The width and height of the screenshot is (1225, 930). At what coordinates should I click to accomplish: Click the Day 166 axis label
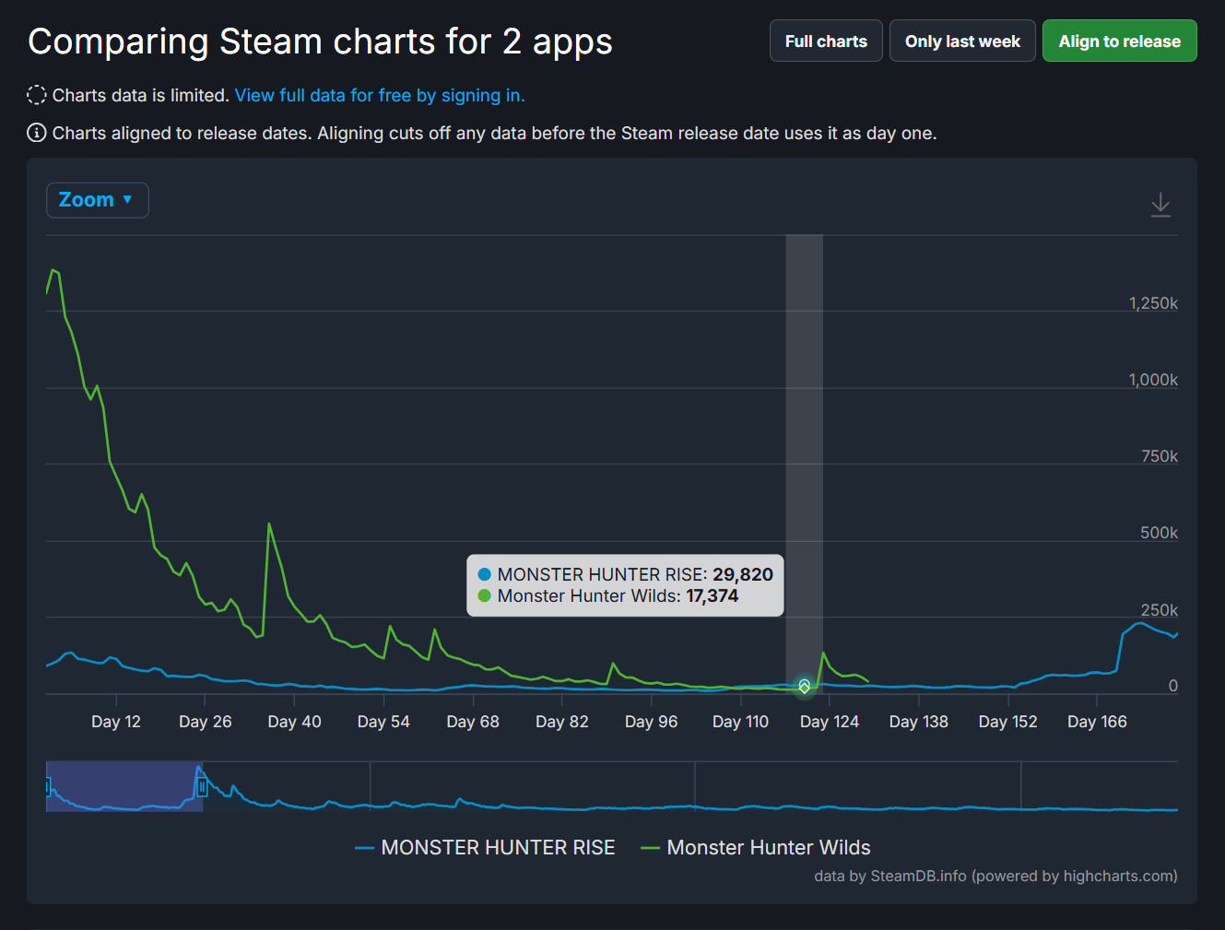(x=1097, y=722)
